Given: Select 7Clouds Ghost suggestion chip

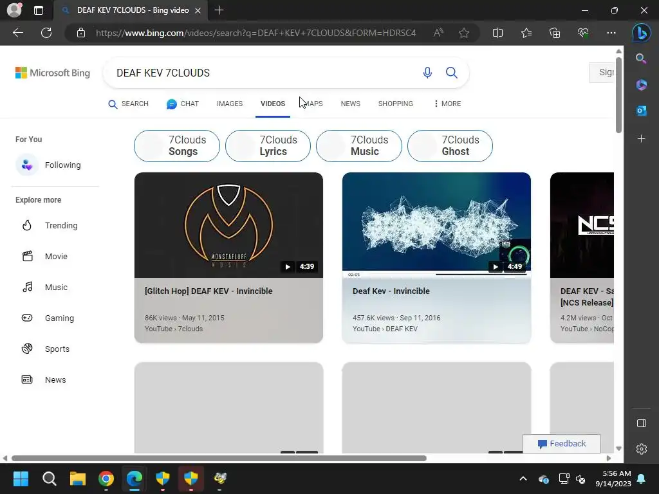Looking at the screenshot, I should [x=450, y=146].
